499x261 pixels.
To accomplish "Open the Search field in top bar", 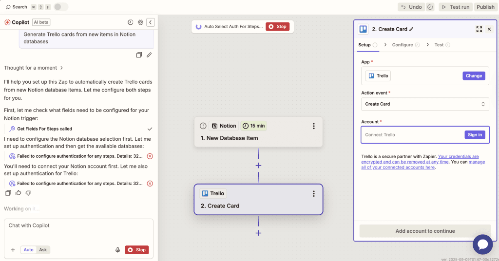I will [17, 7].
